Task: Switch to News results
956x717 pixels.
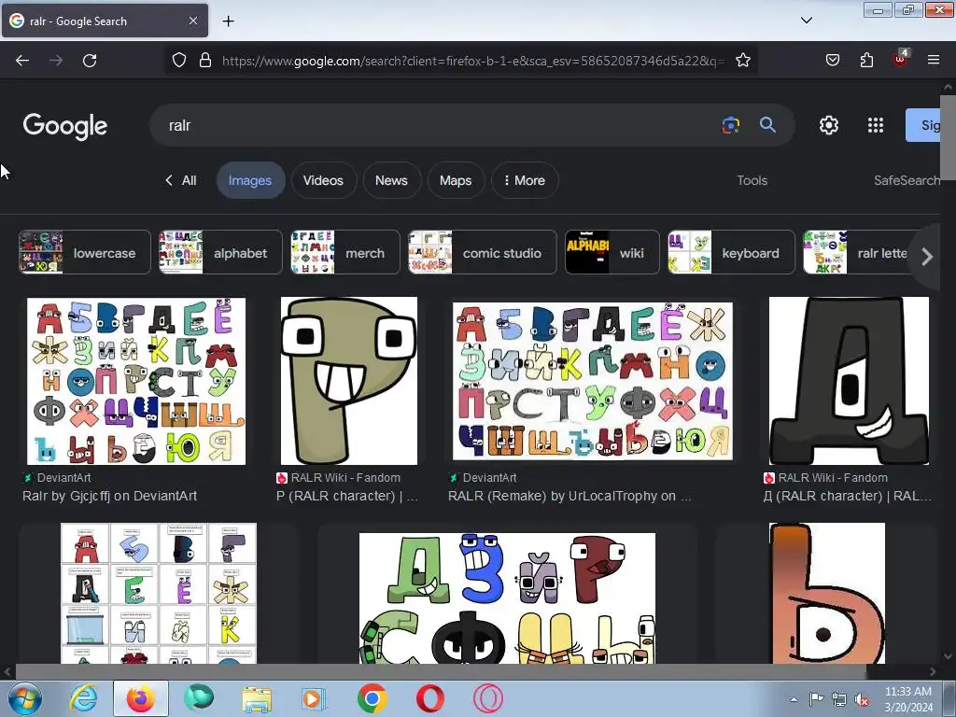Action: 391,180
